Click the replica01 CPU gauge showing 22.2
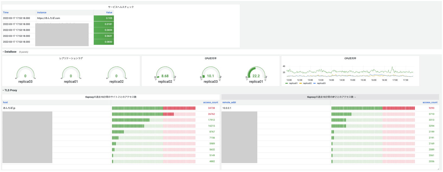Image resolution: width=443 pixels, height=172 pixels. point(256,74)
